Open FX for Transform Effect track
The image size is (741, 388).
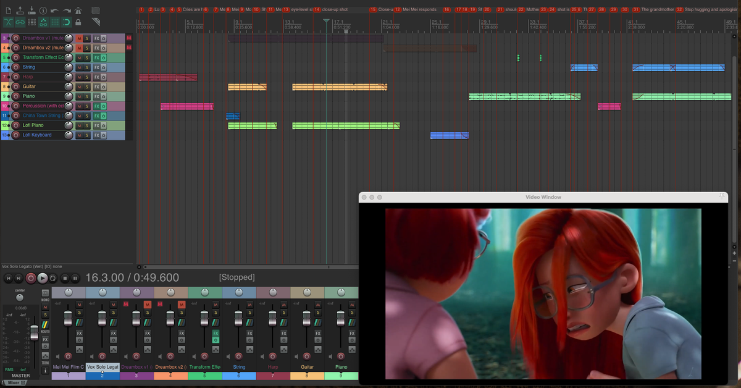[x=96, y=57]
